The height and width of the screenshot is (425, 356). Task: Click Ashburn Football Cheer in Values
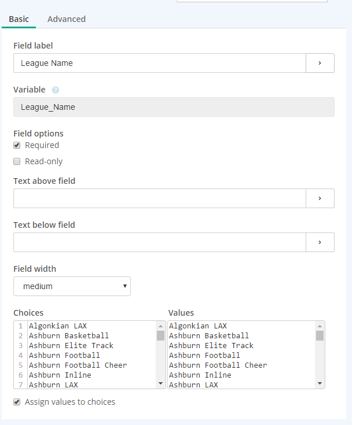218,365
